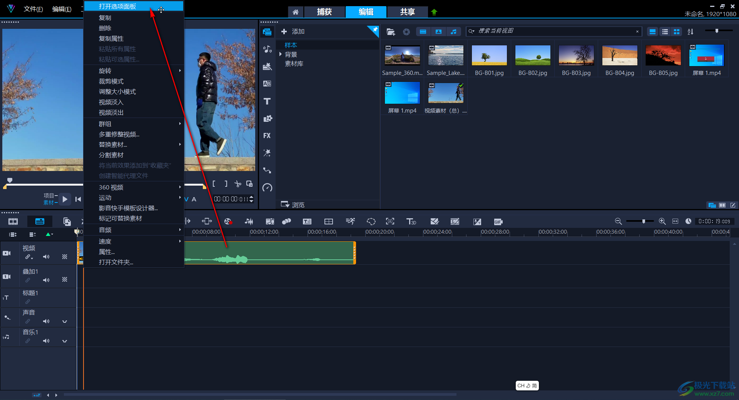Choose 分割素材 from context menu
This screenshot has height=400, width=739.
pos(134,155)
